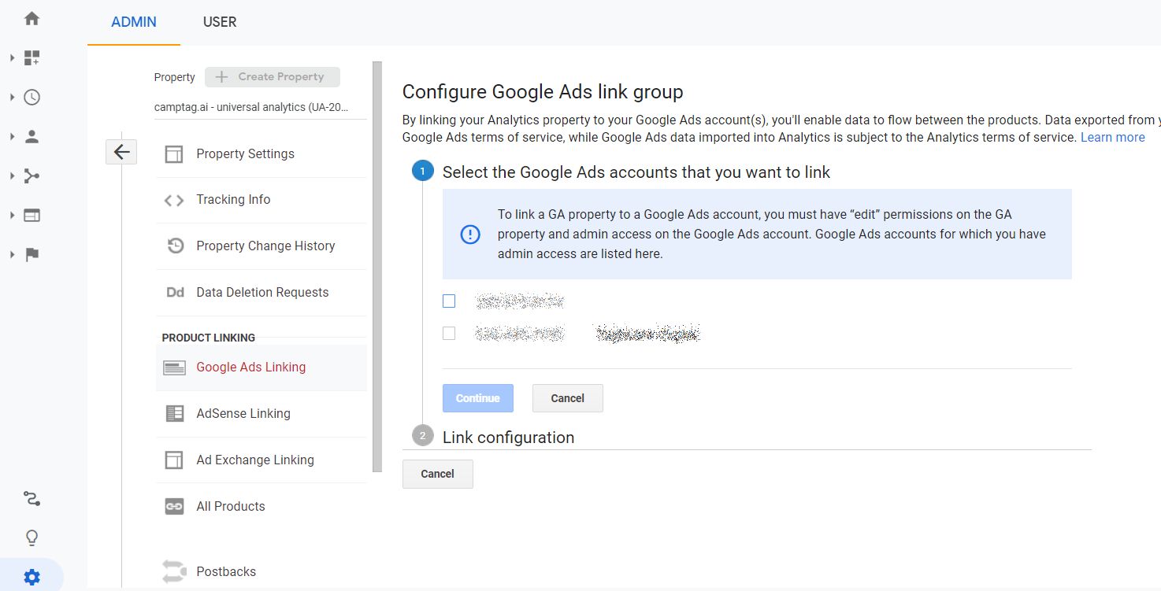1161x591 pixels.
Task: Open Realtime reports via the clock icon
Action: click(x=32, y=96)
